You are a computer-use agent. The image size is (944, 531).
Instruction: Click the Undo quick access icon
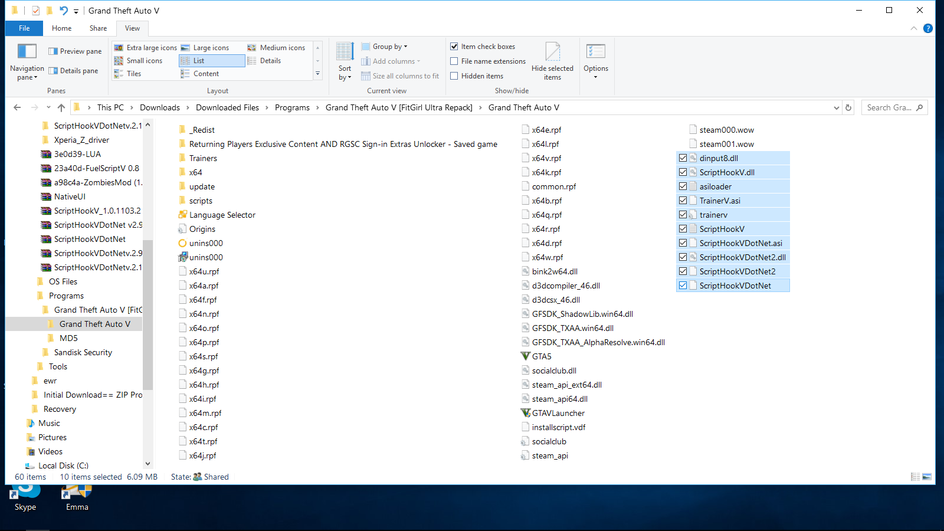coord(64,11)
